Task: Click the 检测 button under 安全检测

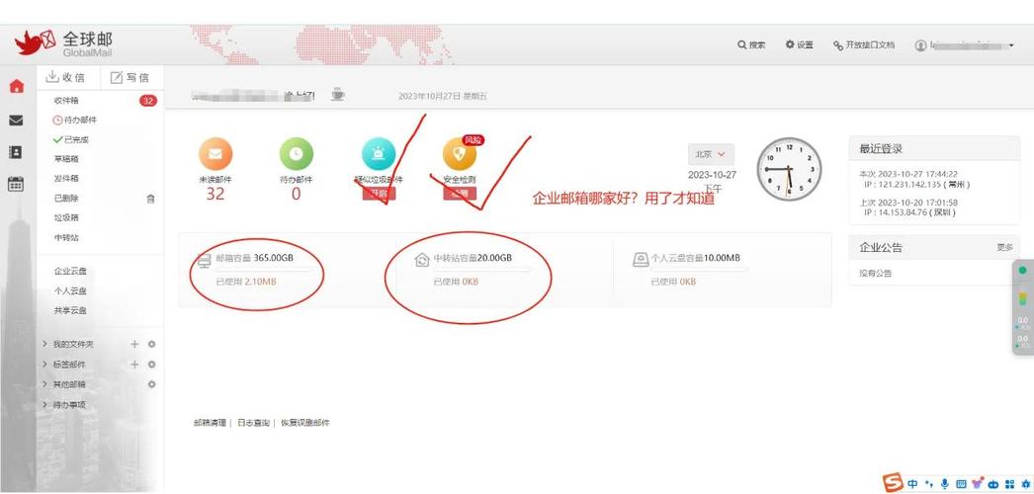Action: [x=460, y=194]
